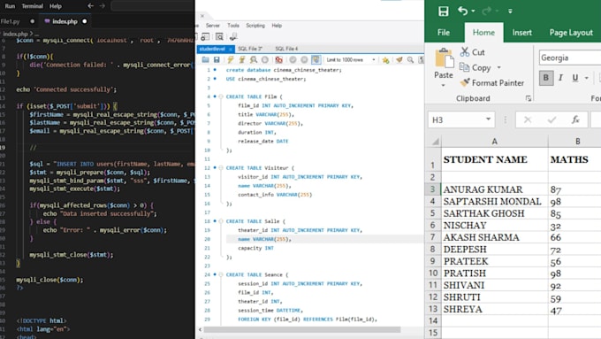Toggle Bold formatting

546,78
